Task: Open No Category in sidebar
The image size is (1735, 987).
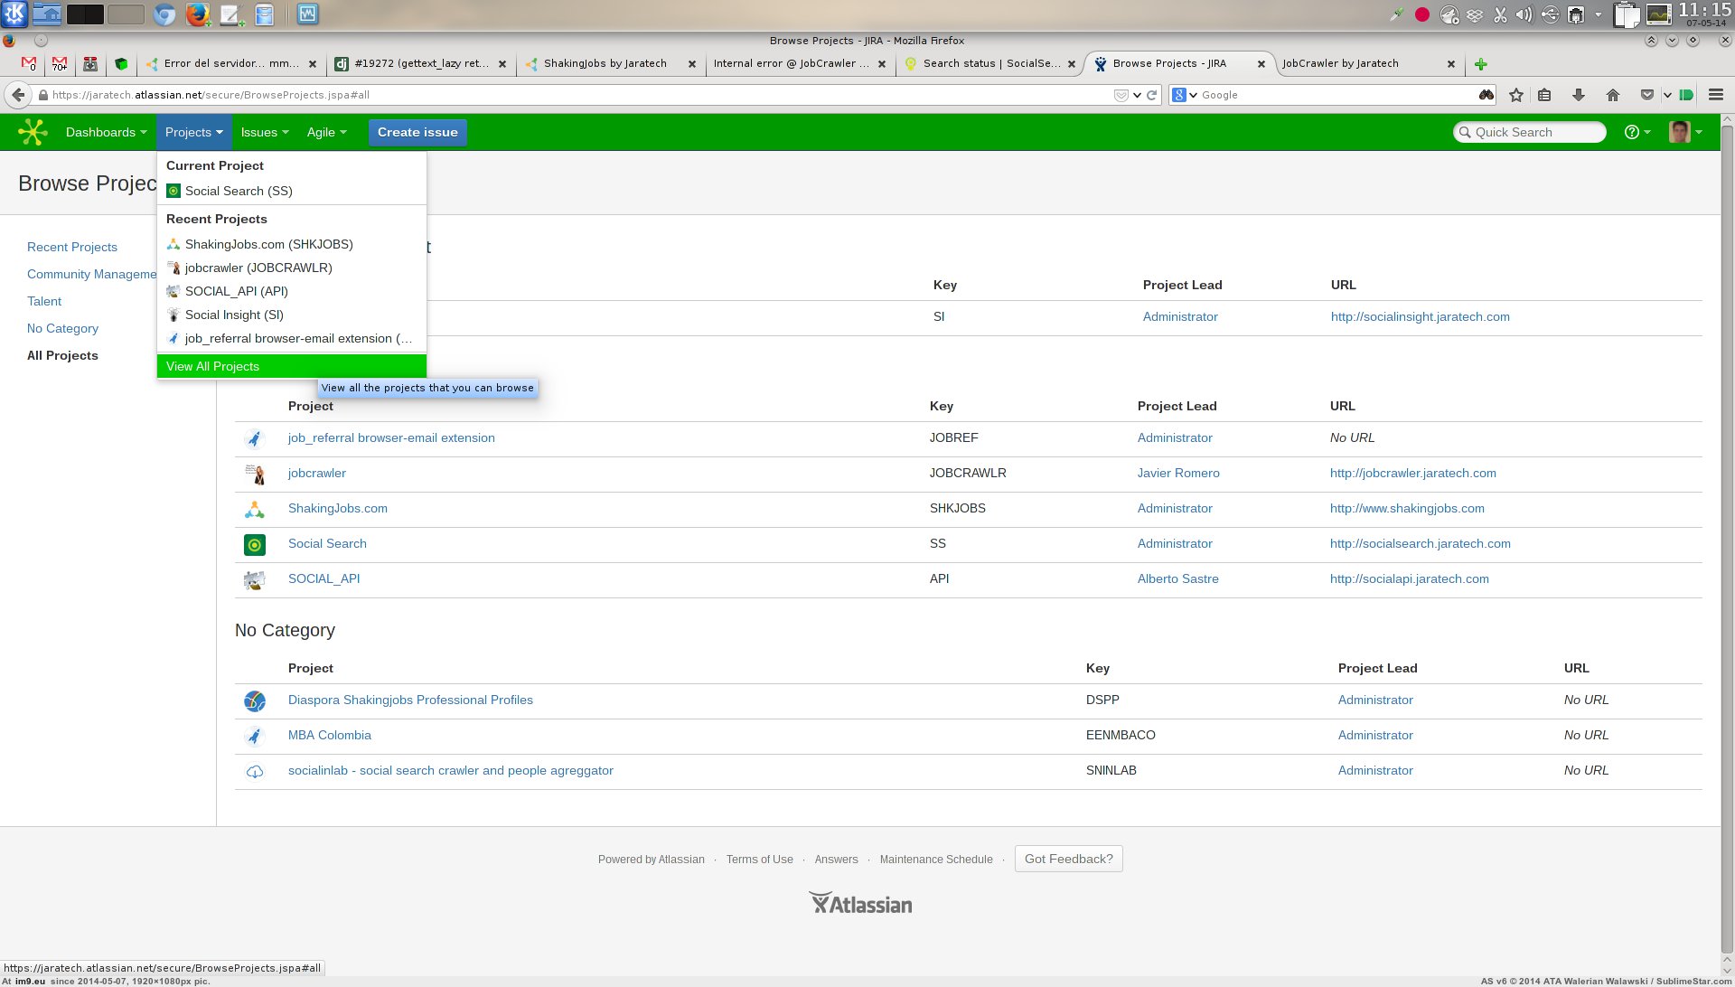Action: (x=62, y=328)
